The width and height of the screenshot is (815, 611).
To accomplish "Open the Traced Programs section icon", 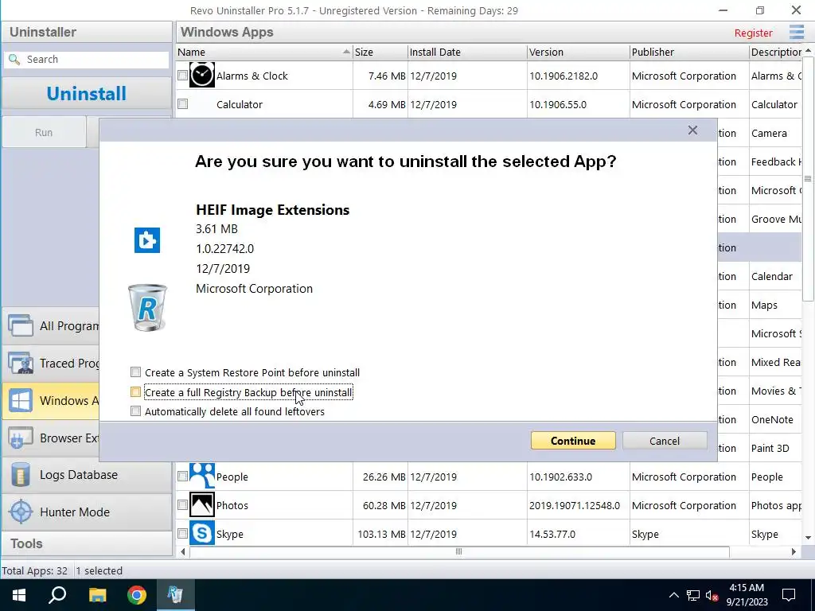I will click(21, 363).
